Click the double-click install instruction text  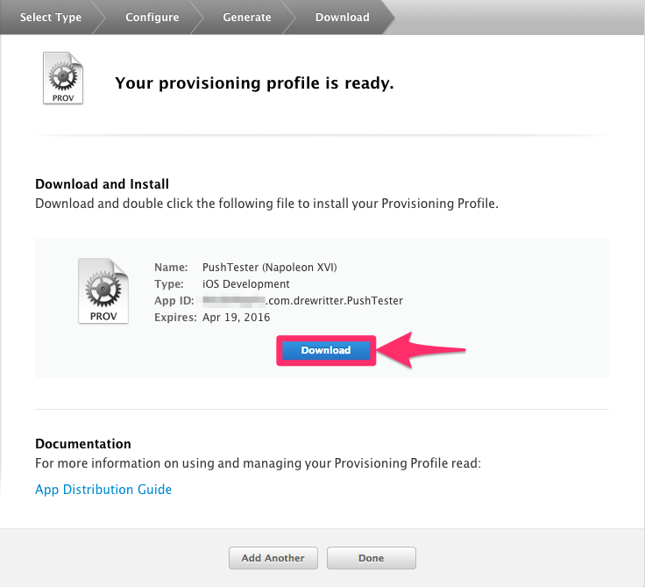coord(266,204)
